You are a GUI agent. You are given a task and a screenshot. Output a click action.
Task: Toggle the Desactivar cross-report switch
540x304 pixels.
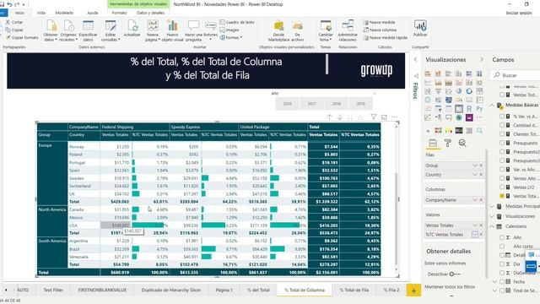(x=455, y=274)
